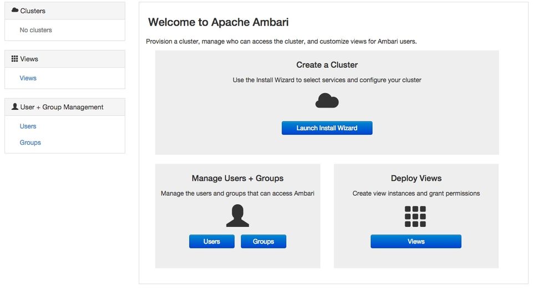Click the 'Welcome to Apache Ambari' heading

coord(218,22)
